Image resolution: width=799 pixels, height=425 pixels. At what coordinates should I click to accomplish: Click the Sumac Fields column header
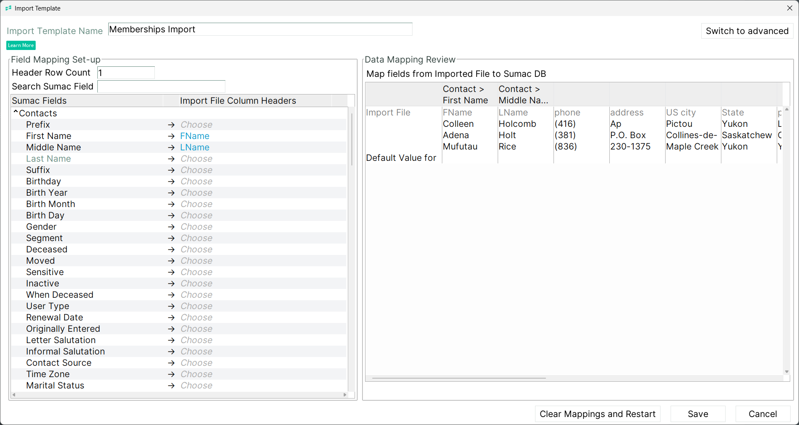(87, 101)
